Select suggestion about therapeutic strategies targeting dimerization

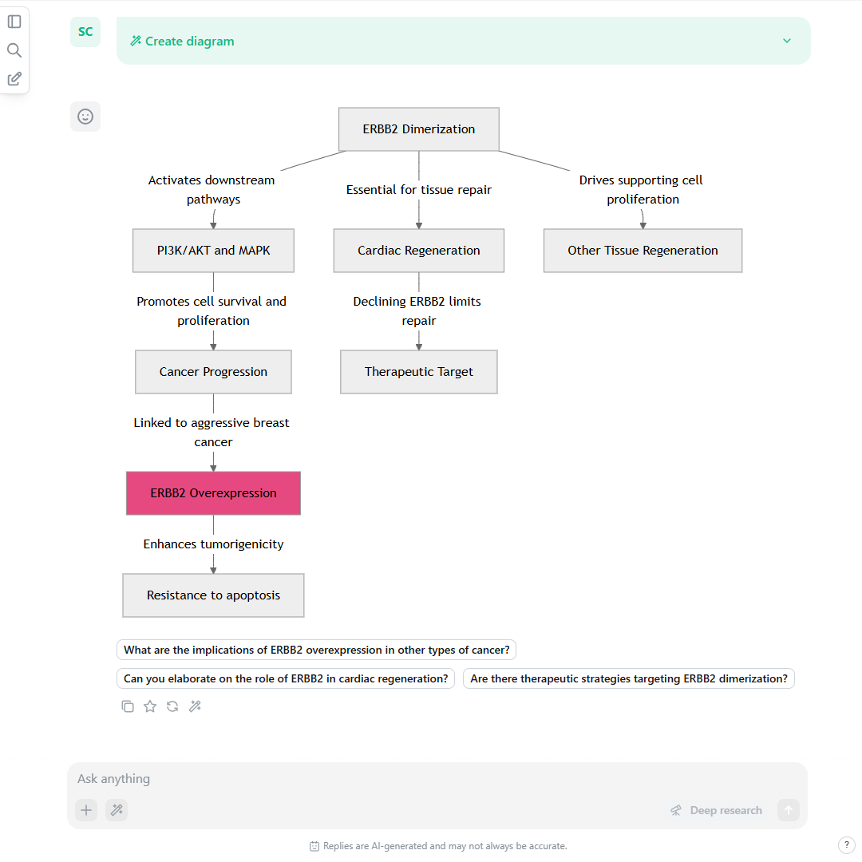point(629,678)
